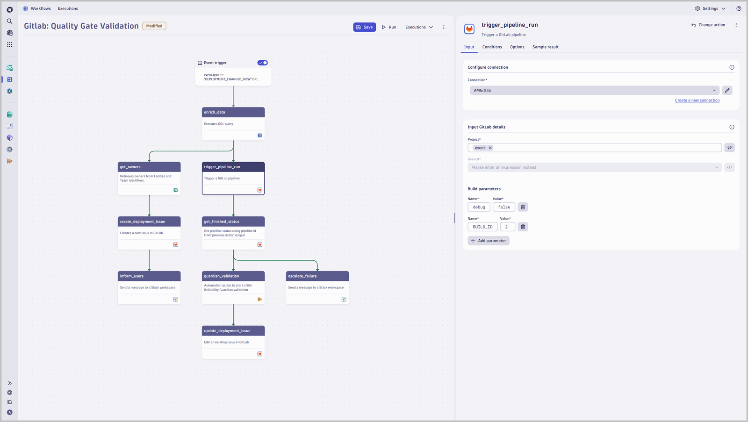748x422 pixels.
Task: Open the Dynatrace logo home icon
Action: [9, 9]
